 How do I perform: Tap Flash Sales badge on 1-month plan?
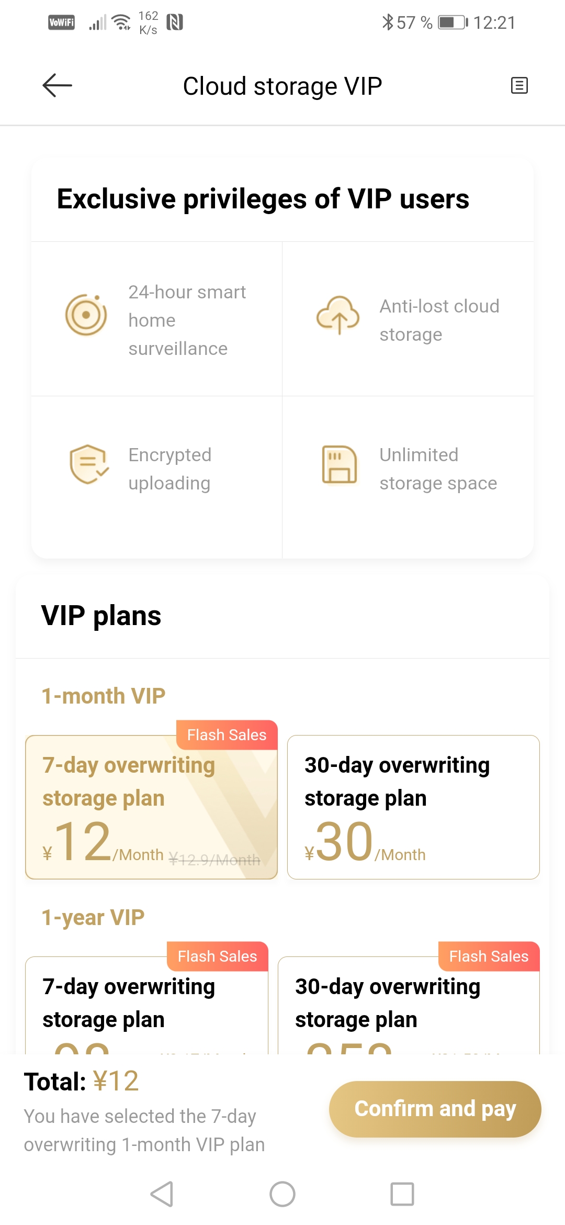pos(227,735)
